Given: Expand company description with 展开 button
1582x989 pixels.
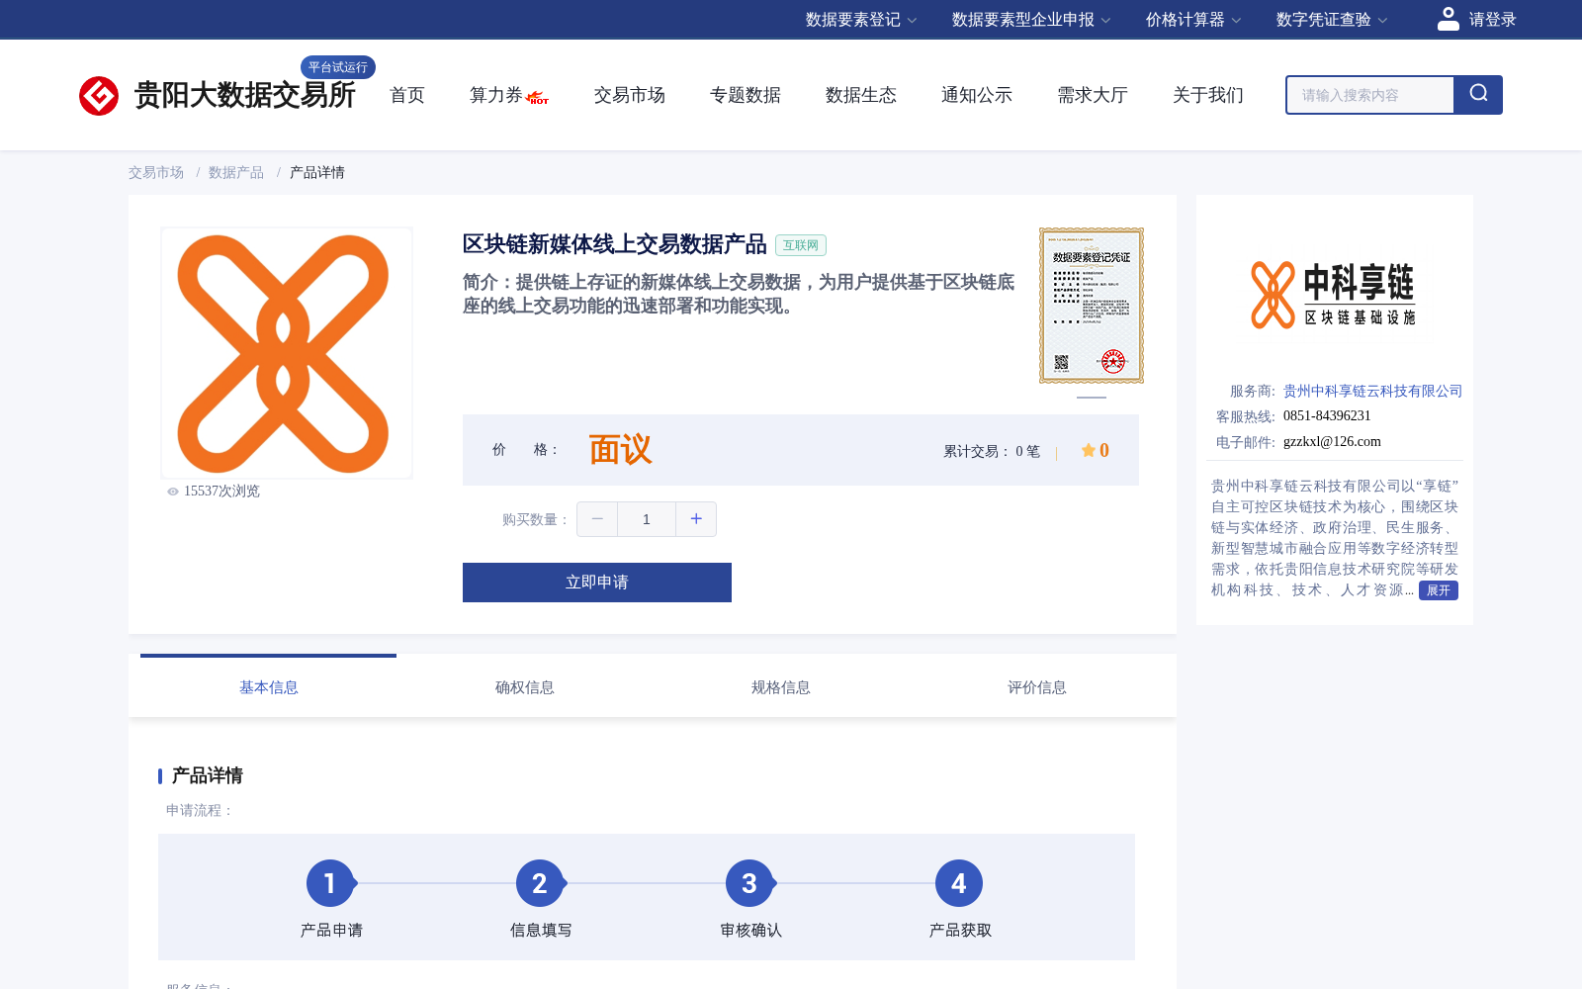Looking at the screenshot, I should (1439, 590).
